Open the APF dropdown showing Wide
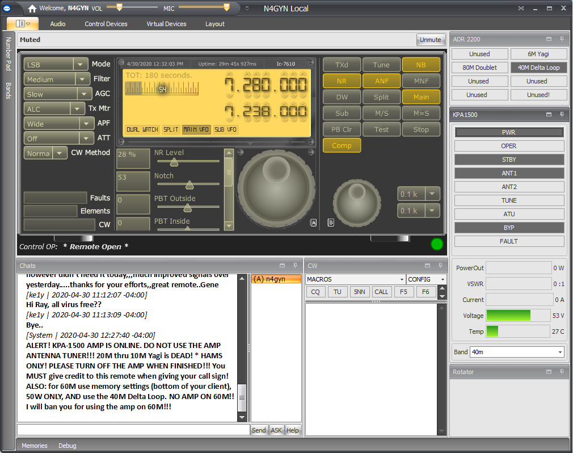Screen dimensions: 573x453 59,124
